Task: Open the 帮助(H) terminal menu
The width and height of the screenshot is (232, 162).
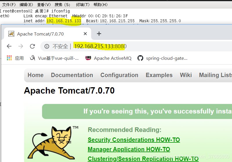Action: click(x=100, y=5)
